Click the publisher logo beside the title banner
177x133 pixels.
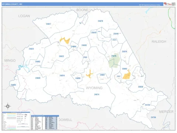tap(170, 4)
